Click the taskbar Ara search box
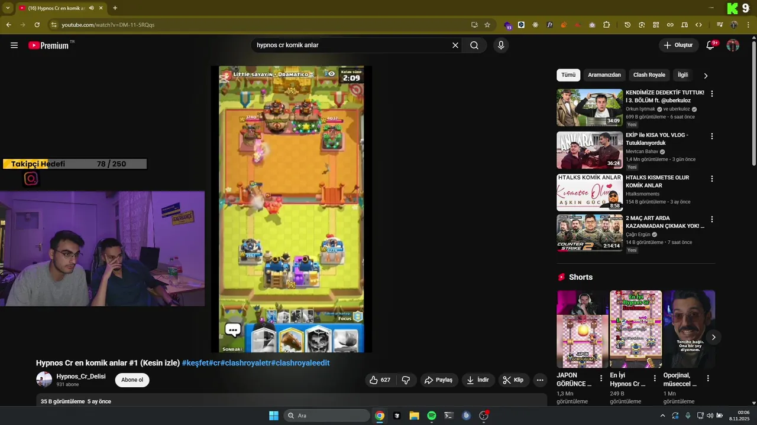 pos(326,416)
